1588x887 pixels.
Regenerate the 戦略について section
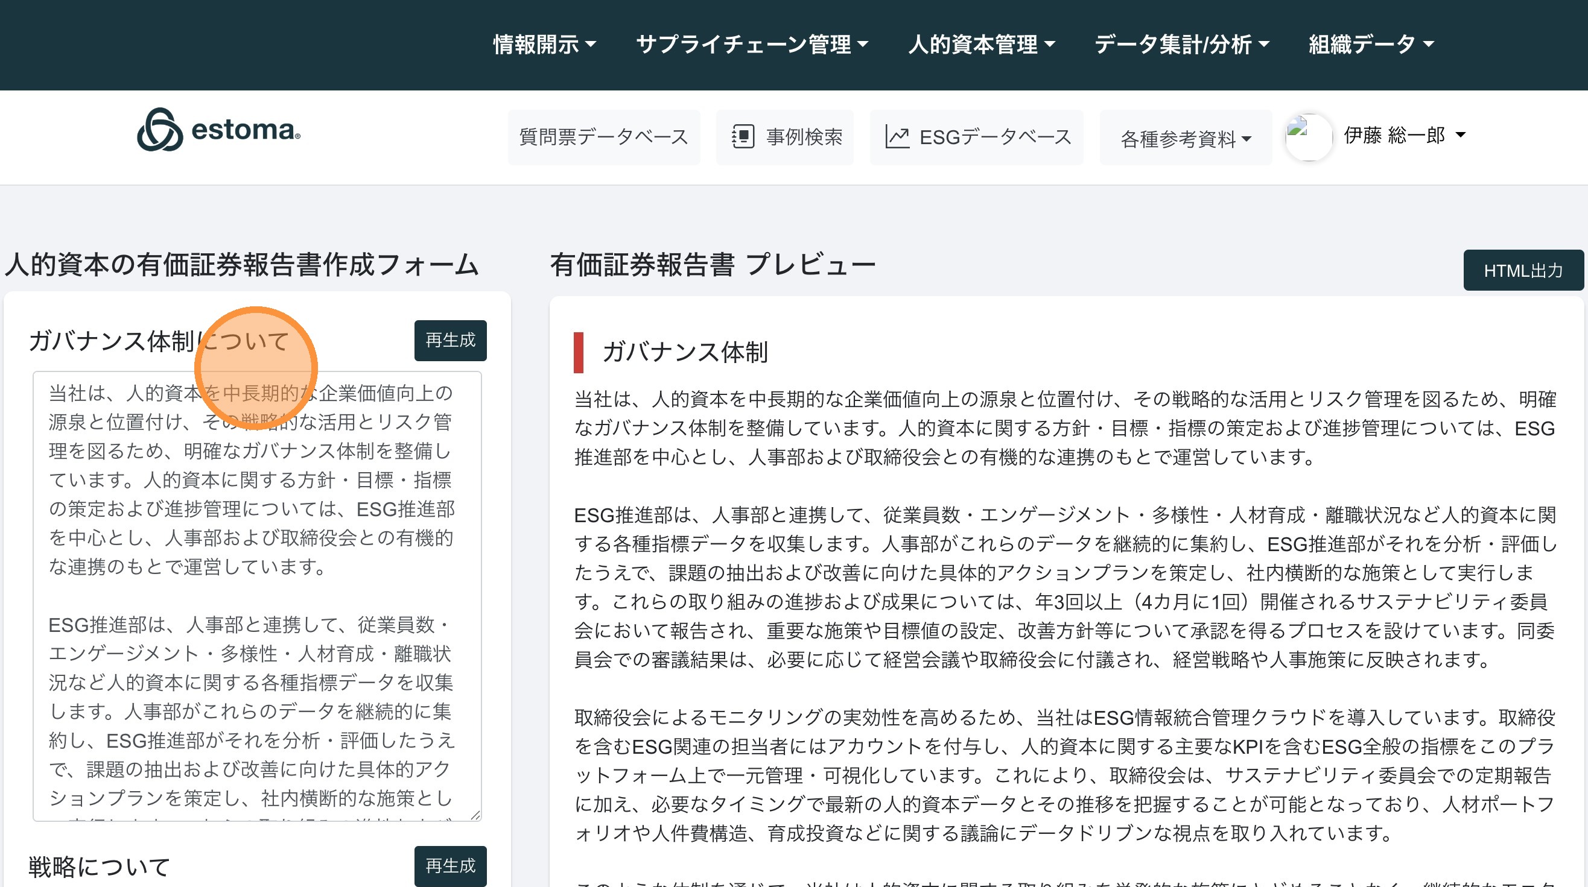click(x=450, y=865)
